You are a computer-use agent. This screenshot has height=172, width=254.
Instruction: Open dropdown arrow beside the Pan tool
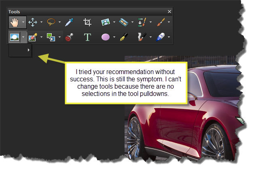pos(23,22)
